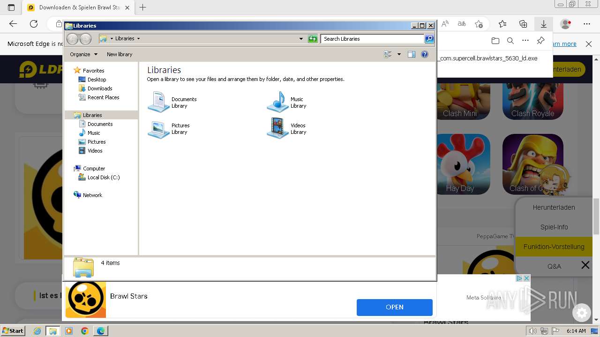Open Recent Places in the navigation pane
The image size is (600, 337).
pyautogui.click(x=103, y=97)
